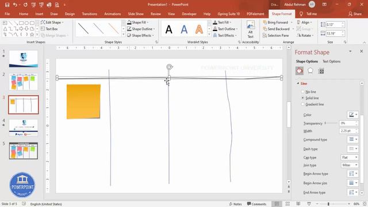Select the No line radio option
This screenshot has width=368, height=207.
pyautogui.click(x=303, y=92)
